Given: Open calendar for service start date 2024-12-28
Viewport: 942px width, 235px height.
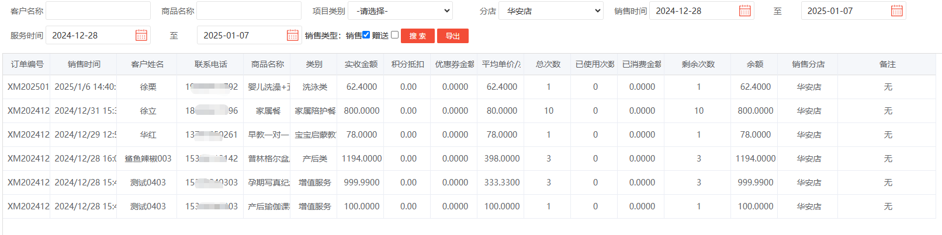Looking at the screenshot, I should pos(141,35).
